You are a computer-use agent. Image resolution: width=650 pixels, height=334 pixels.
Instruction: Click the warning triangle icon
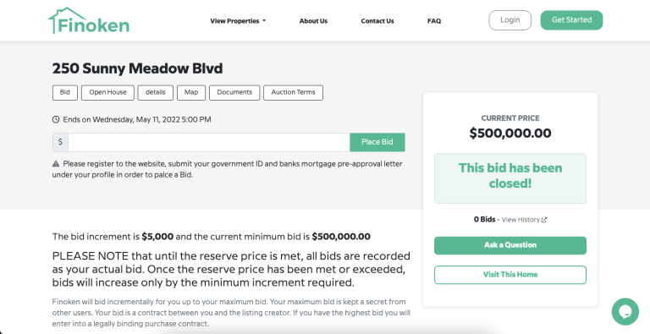56,164
